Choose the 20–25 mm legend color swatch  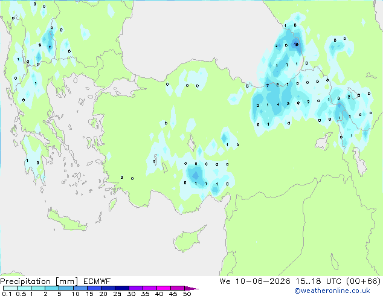pos(108,288)
